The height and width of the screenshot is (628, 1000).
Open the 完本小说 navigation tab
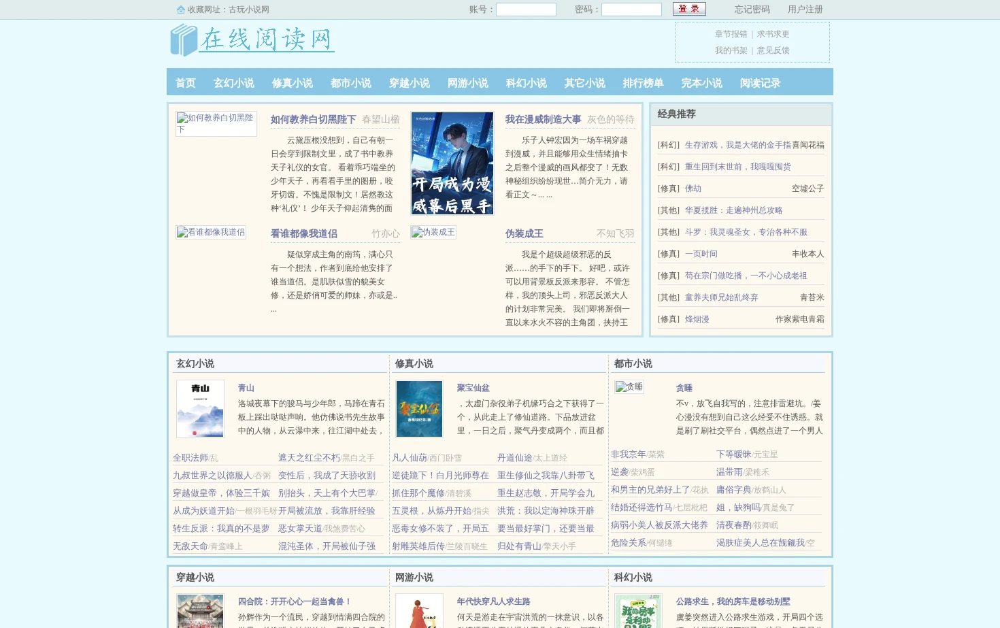point(702,83)
